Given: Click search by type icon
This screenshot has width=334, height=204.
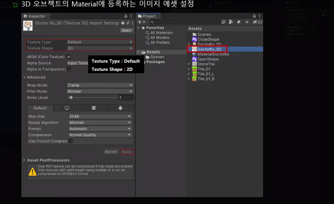Looking at the screenshot, I should (231, 22).
